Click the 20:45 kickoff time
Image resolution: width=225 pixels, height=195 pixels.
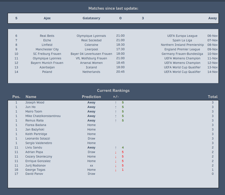pos(121,72)
